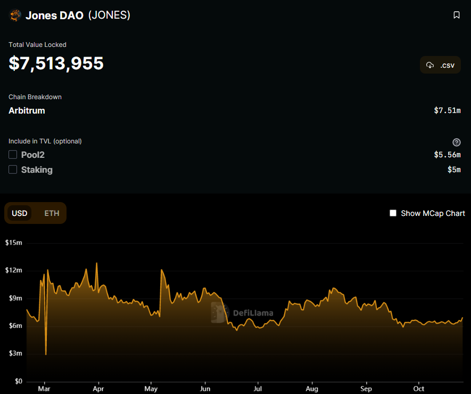Click the cloud download icon
Screen dimensions: 471x394
pyautogui.click(x=430, y=65)
